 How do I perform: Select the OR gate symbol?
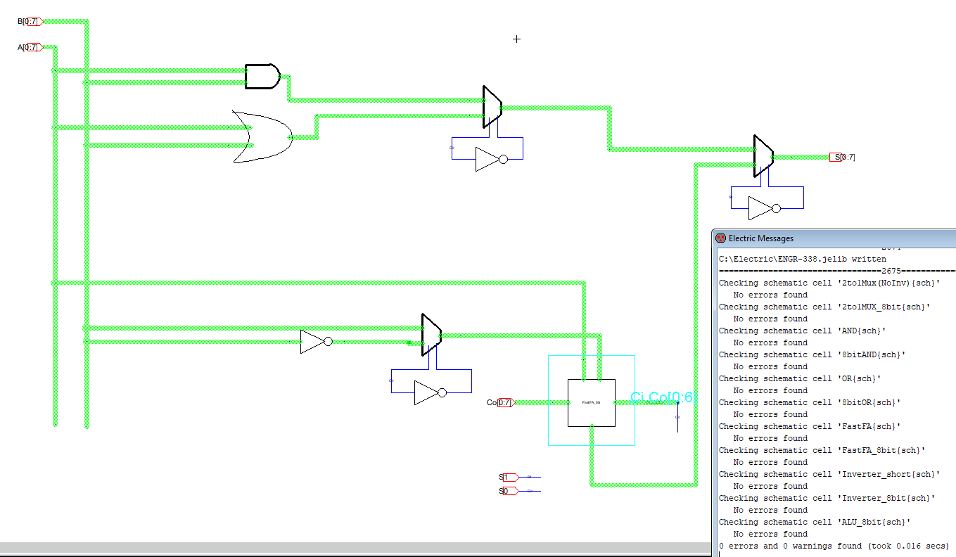coord(260,137)
